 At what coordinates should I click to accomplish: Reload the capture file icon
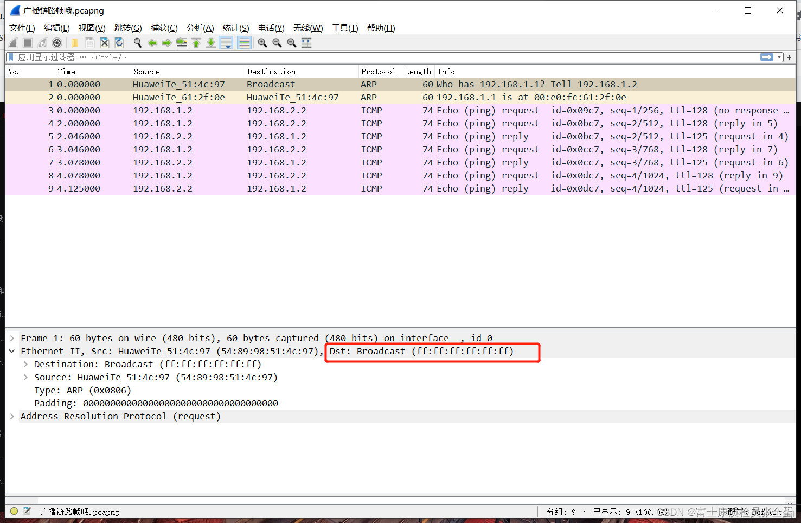point(119,43)
